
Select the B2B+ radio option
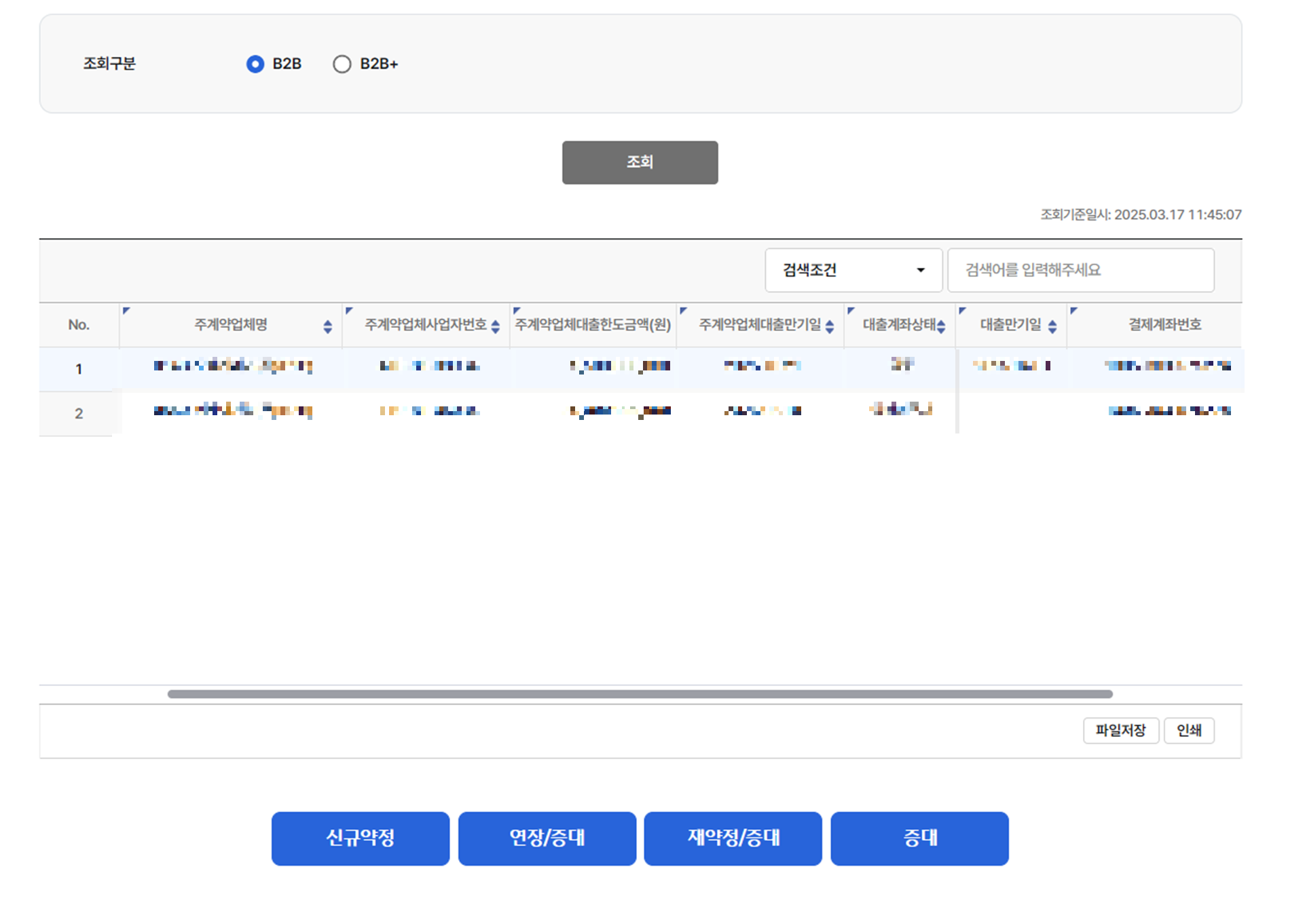(342, 64)
